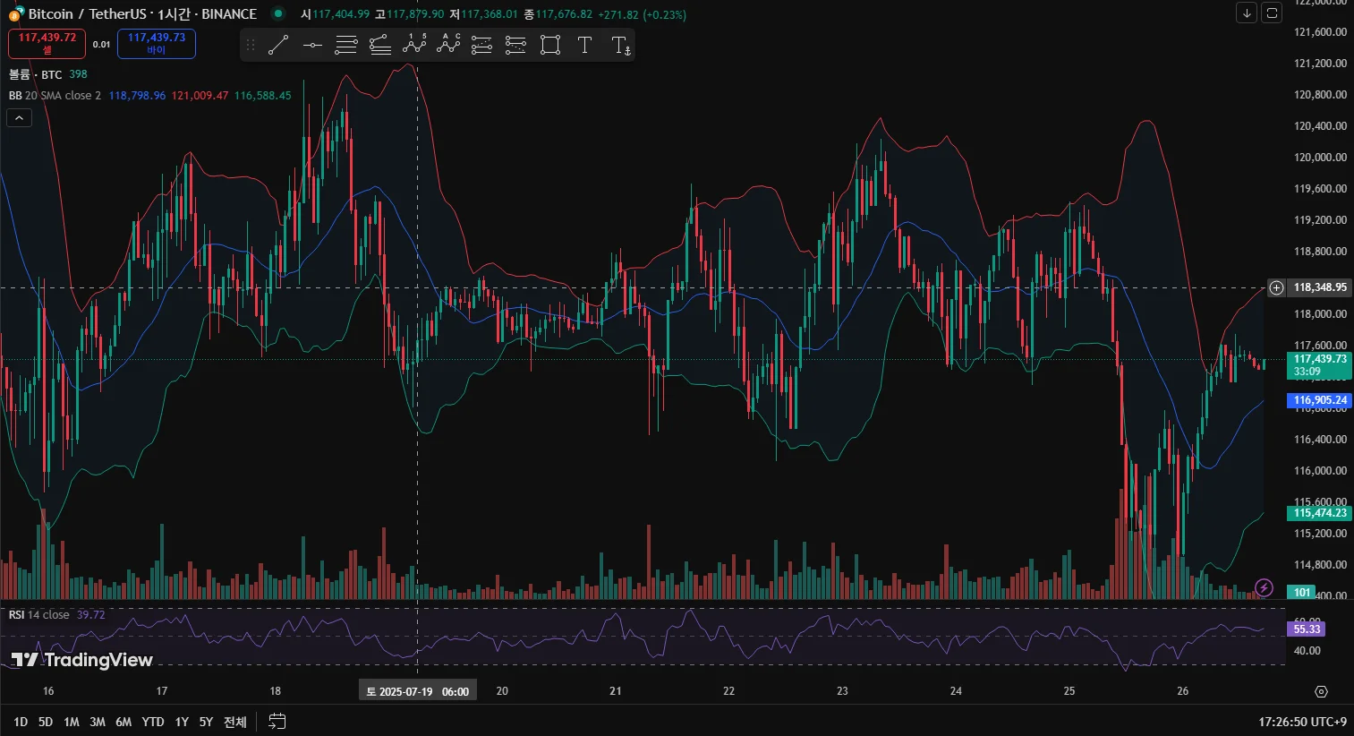This screenshot has width=1354, height=736.
Task: Open chart settings gear on time axis
Action: (1321, 691)
